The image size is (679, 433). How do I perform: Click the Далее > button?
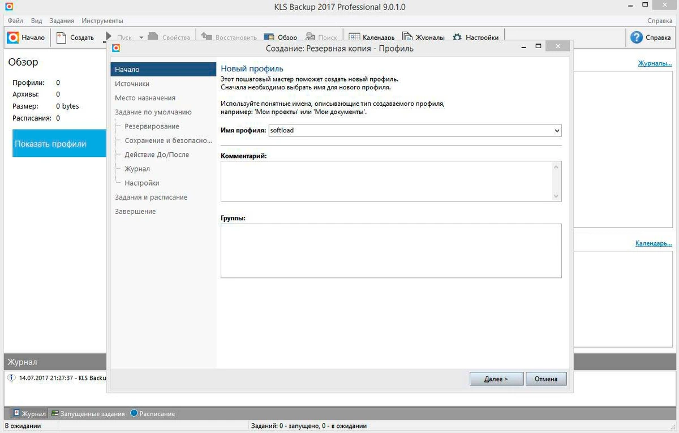(x=496, y=379)
